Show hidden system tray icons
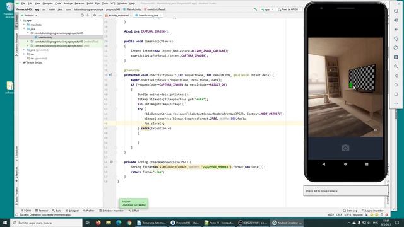 click(x=349, y=223)
